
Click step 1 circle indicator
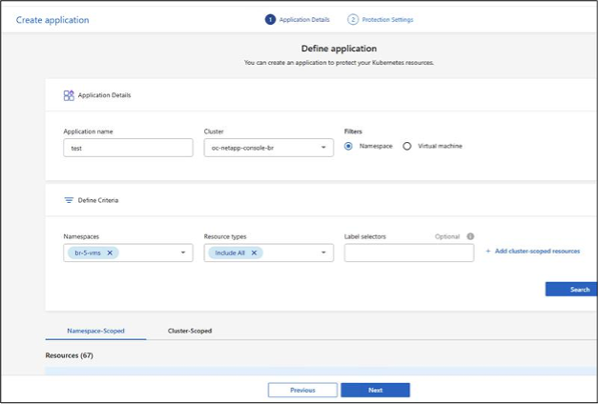click(270, 19)
